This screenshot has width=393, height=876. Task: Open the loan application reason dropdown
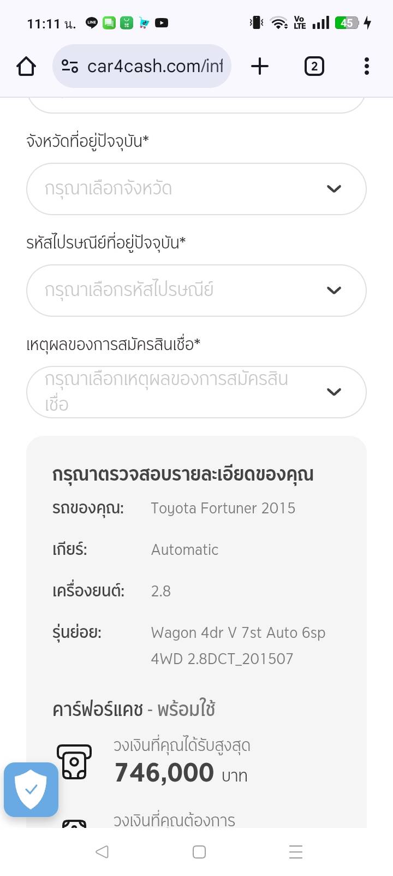pyautogui.click(x=180, y=392)
